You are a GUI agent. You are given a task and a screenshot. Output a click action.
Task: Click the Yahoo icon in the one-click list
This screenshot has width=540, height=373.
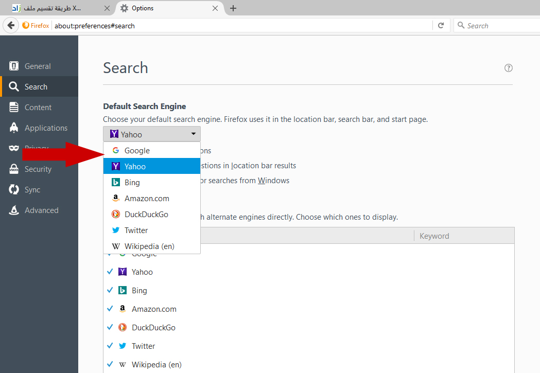[x=122, y=272]
